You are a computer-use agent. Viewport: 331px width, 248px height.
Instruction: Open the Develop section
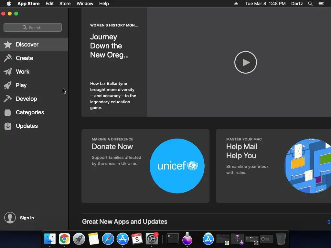tap(34, 99)
